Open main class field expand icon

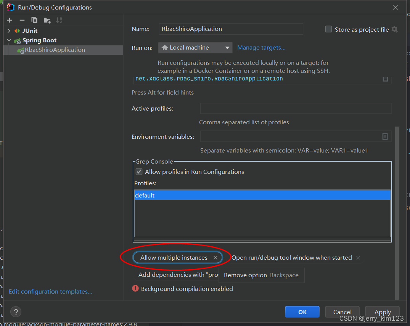(386, 79)
